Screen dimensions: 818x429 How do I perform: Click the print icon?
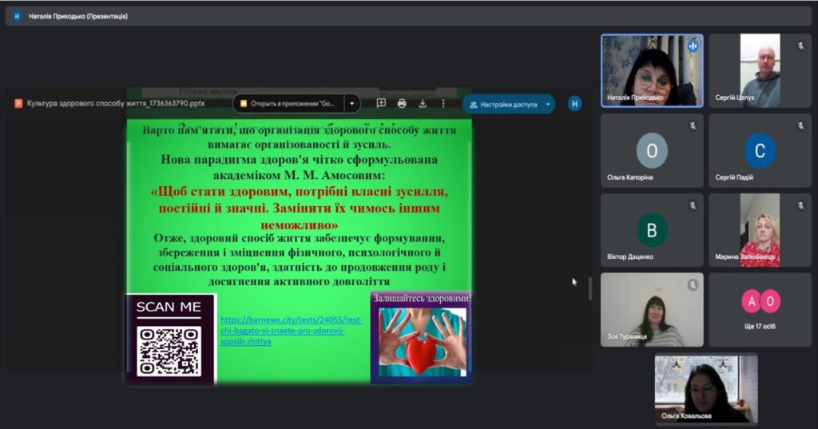[x=402, y=104]
